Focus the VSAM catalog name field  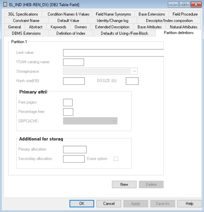73,62
